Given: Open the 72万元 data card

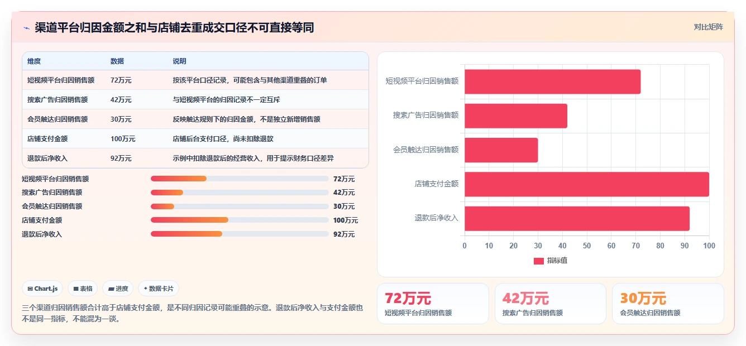Looking at the screenshot, I should coord(433,304).
